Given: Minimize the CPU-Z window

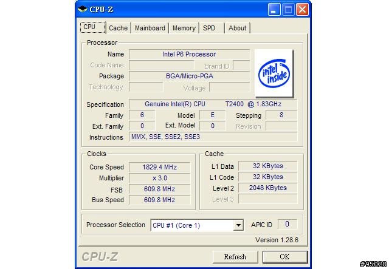Looking at the screenshot, I should [274, 10].
